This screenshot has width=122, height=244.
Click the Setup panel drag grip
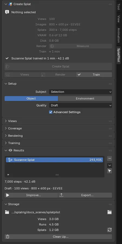coord(110,84)
